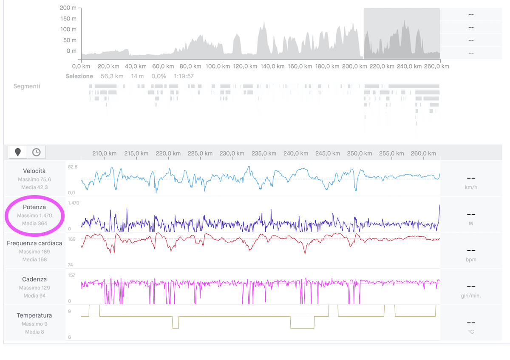Click the Velocità metric label
The image size is (510, 360).
34,171
